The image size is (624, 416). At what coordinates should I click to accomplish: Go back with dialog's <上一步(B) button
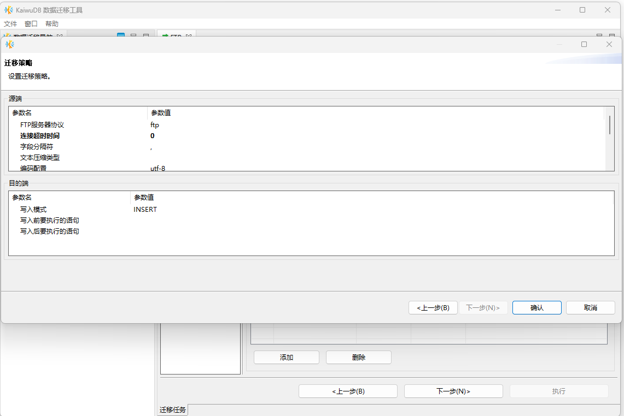[x=433, y=308]
